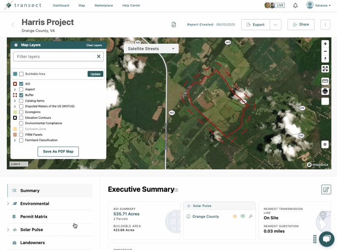Expand the Export options arrow
Image resolution: width=337 pixels, height=250 pixels.
click(x=275, y=24)
